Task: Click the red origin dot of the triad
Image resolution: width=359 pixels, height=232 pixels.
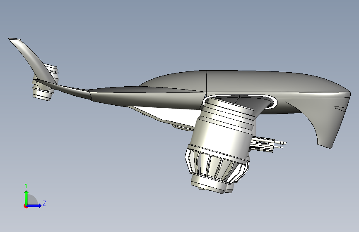Action: [26, 206]
